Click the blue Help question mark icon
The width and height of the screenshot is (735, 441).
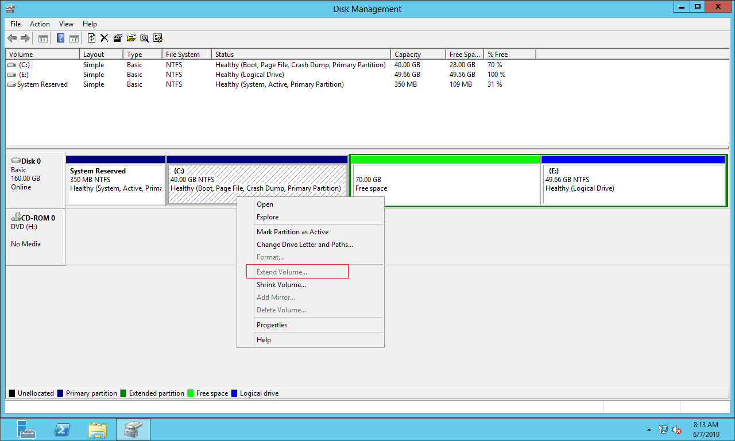(60, 38)
